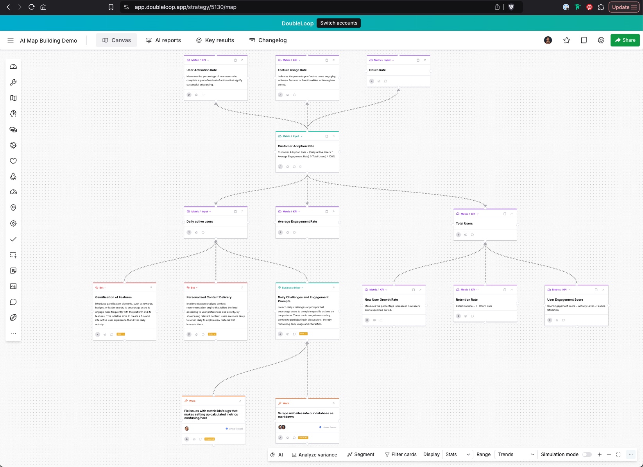Open the Key results tab
Screen dimensions: 643x467
[x=215, y=40]
